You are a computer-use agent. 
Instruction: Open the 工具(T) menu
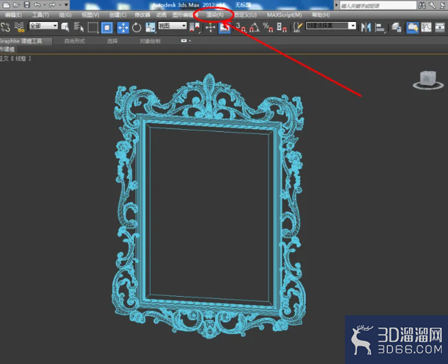[41, 15]
